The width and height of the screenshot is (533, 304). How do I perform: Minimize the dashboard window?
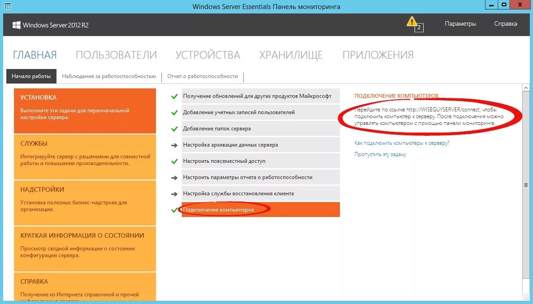pyautogui.click(x=491, y=5)
